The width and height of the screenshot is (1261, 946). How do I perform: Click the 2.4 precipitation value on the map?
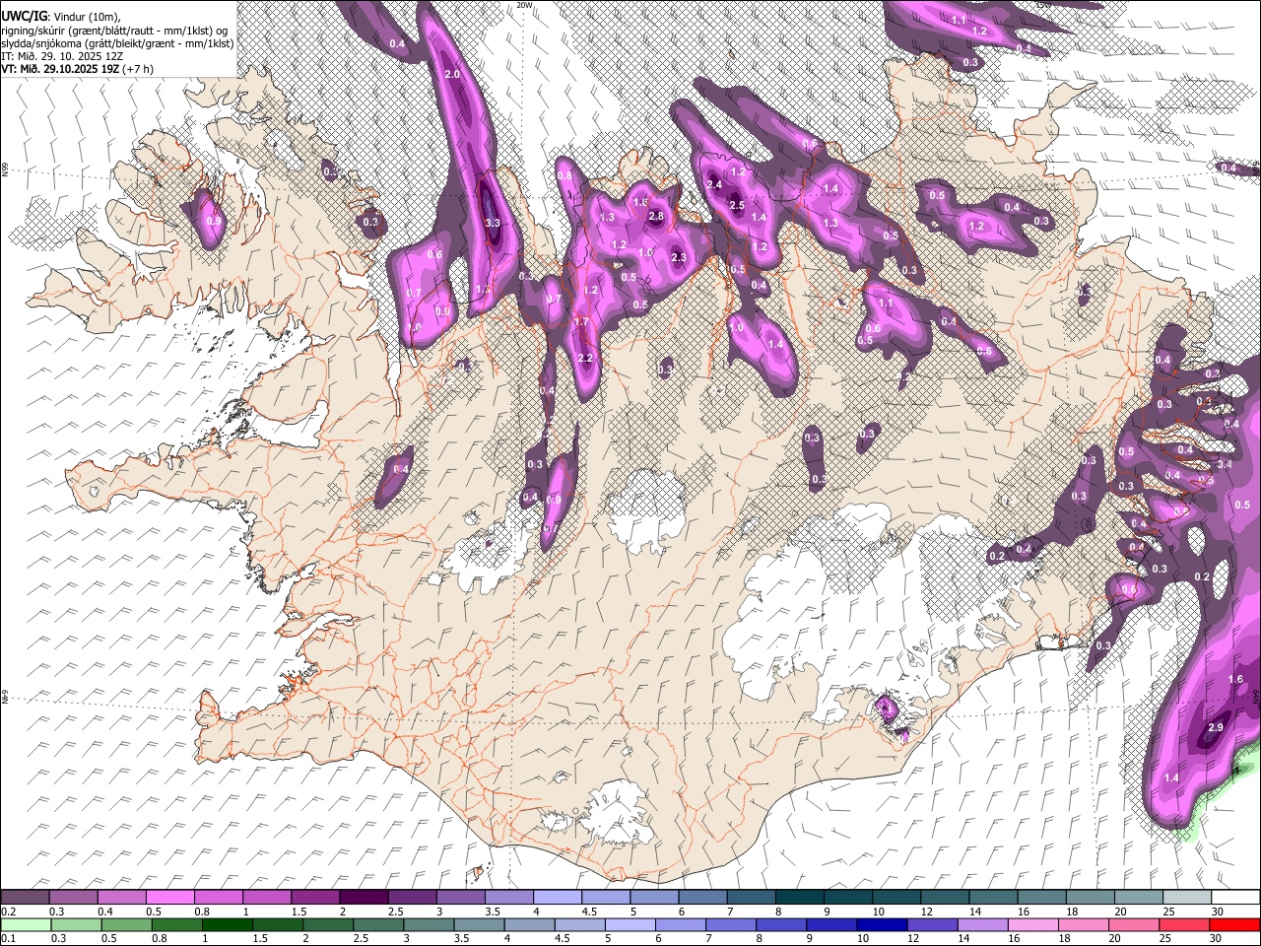pyautogui.click(x=714, y=184)
